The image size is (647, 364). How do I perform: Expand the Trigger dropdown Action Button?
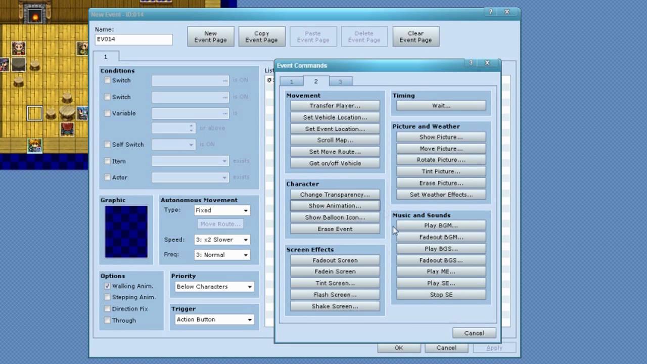(214, 320)
